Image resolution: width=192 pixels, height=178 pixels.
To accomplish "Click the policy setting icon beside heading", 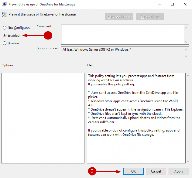I will (x=4, y=15).
